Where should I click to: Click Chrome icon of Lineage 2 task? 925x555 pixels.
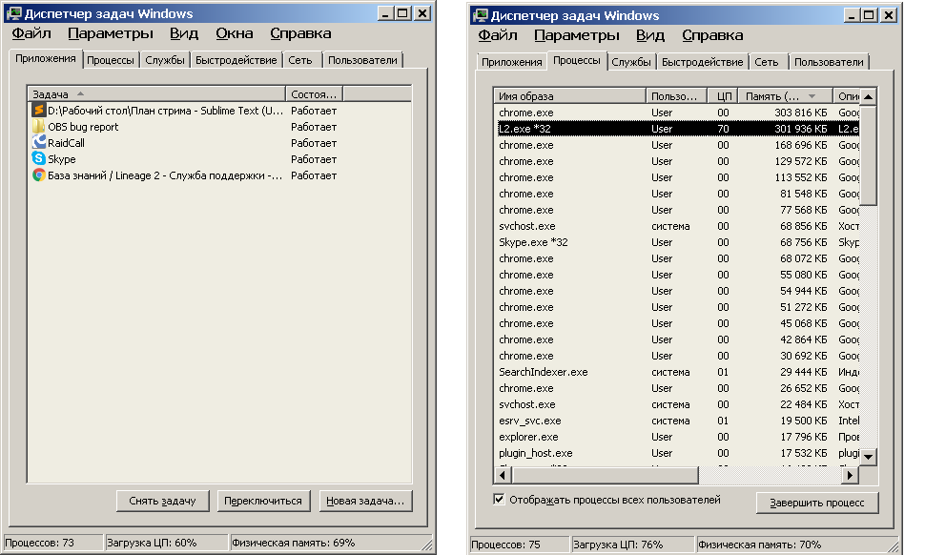38,175
